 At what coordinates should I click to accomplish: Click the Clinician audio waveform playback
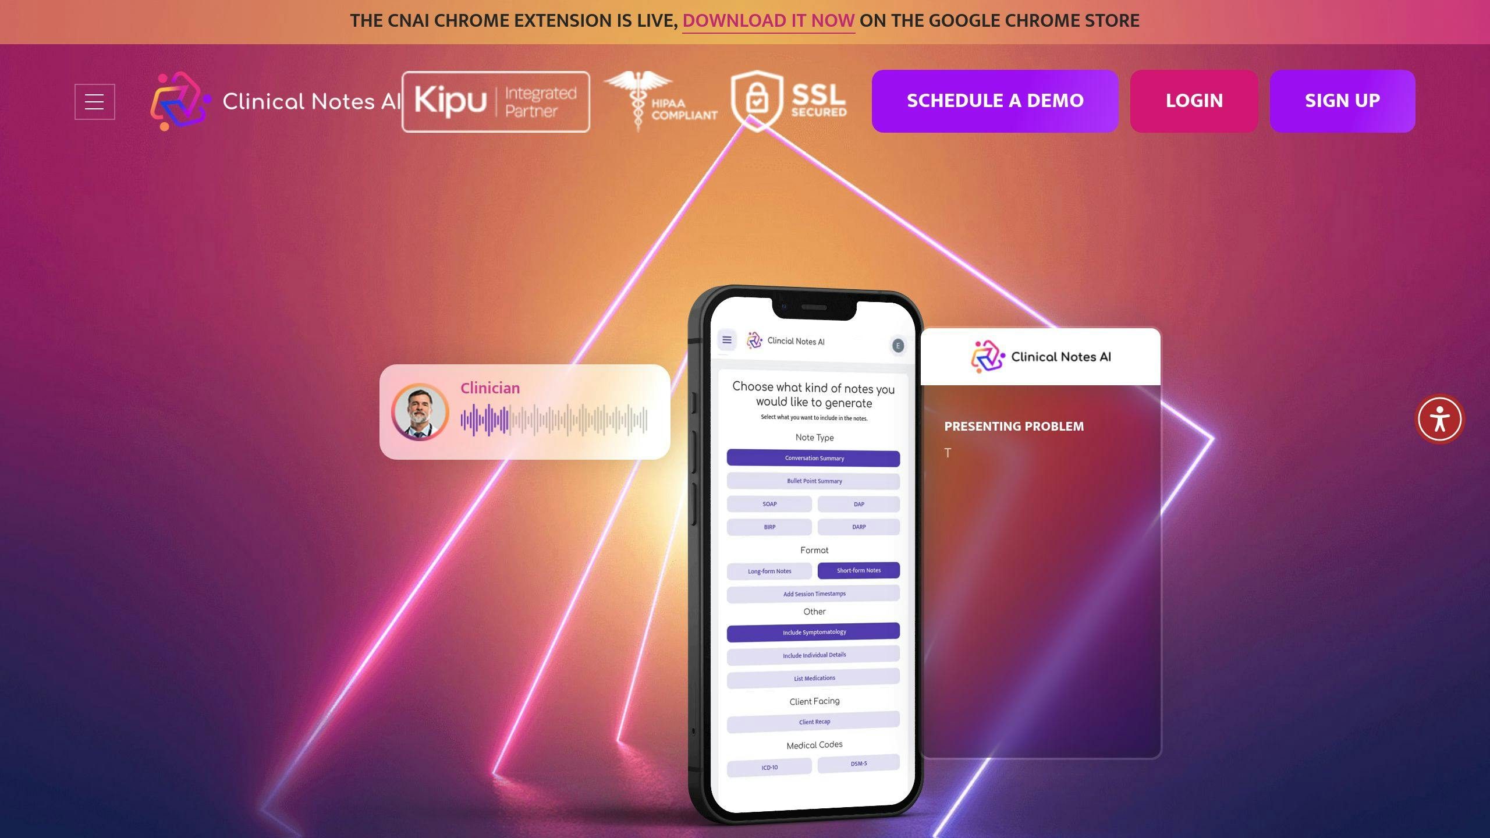(x=554, y=421)
